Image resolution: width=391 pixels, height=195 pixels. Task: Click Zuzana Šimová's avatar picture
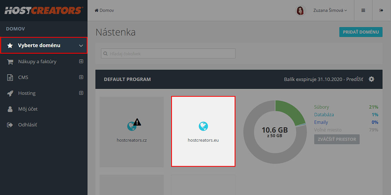[x=300, y=10]
